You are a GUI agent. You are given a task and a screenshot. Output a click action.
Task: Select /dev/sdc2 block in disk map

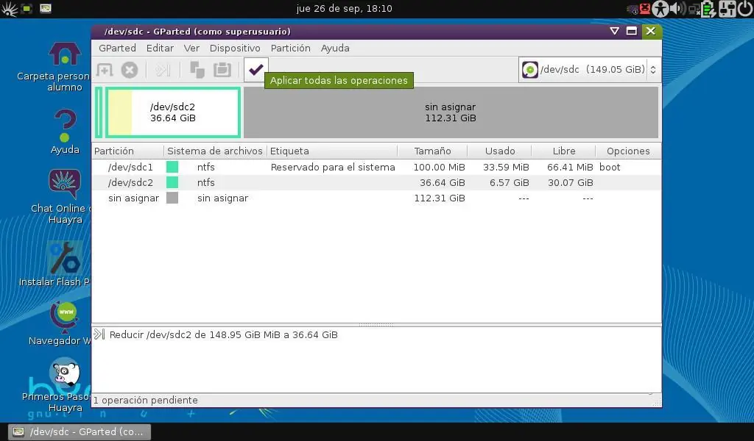[172, 112]
